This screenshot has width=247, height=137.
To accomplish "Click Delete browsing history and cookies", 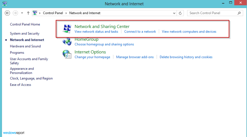I will click(x=186, y=57).
